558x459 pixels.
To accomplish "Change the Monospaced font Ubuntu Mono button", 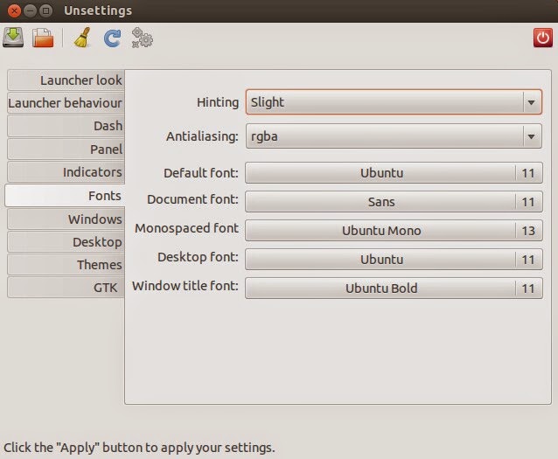I will coord(394,231).
